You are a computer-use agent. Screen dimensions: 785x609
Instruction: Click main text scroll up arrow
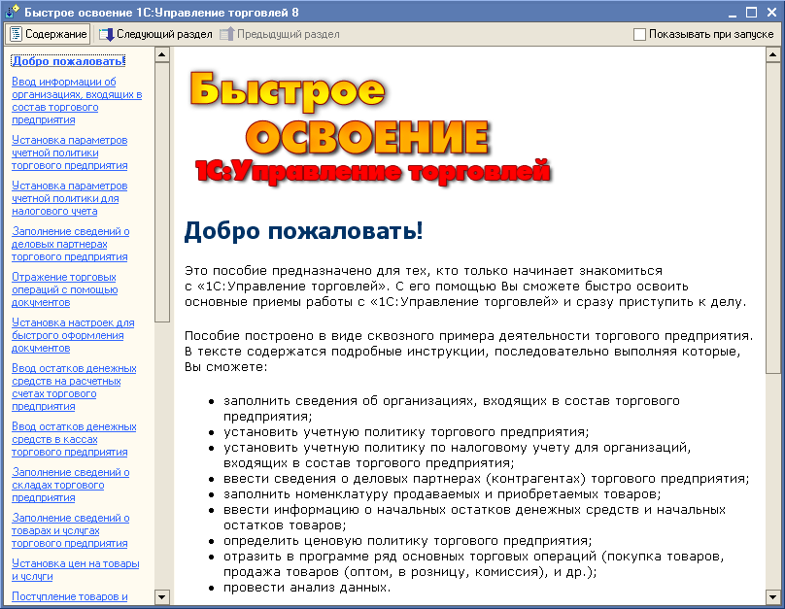tap(772, 54)
